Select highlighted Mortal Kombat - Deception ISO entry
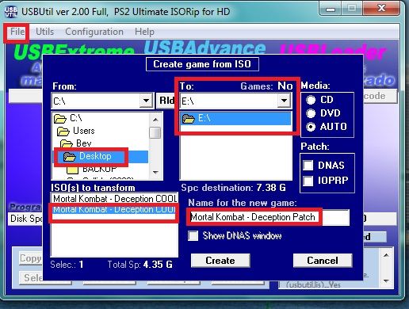The image size is (409, 309). click(114, 210)
